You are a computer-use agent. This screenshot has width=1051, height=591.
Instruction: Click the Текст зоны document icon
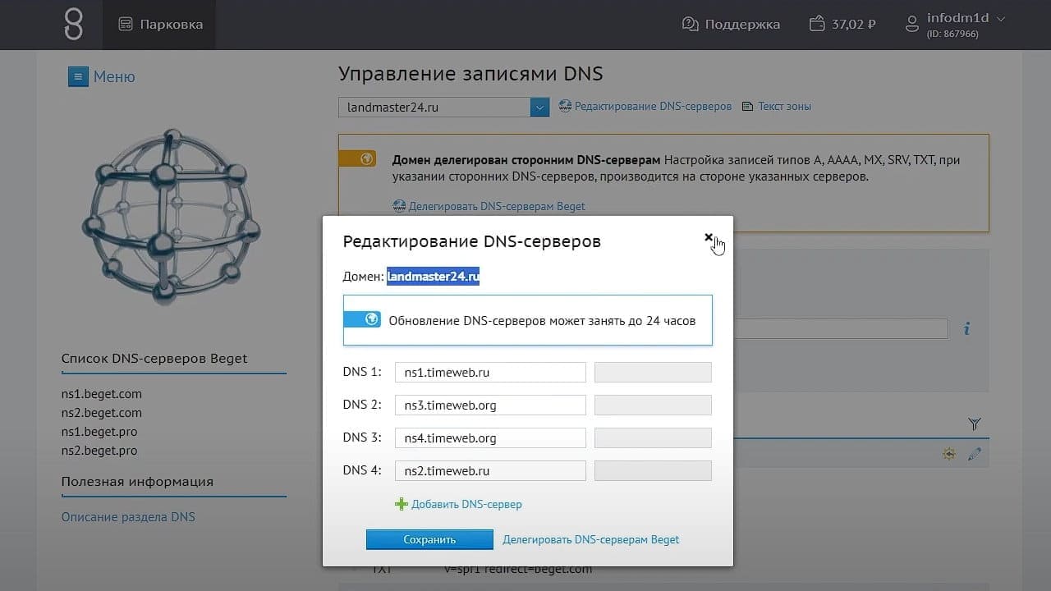tap(747, 107)
